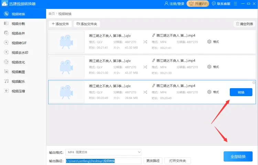
Task: Edit output name pencil for 00:20:49 file
Action: click(153, 85)
